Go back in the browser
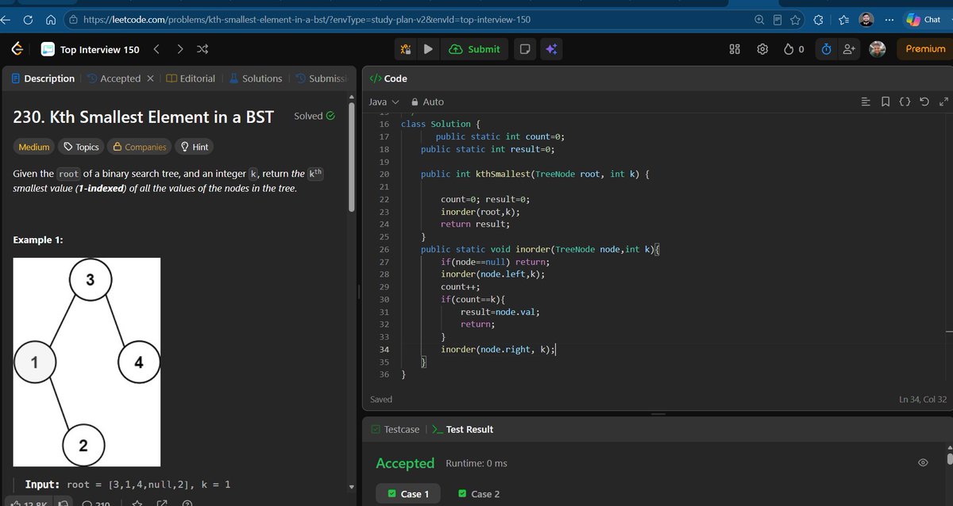 pos(4,19)
